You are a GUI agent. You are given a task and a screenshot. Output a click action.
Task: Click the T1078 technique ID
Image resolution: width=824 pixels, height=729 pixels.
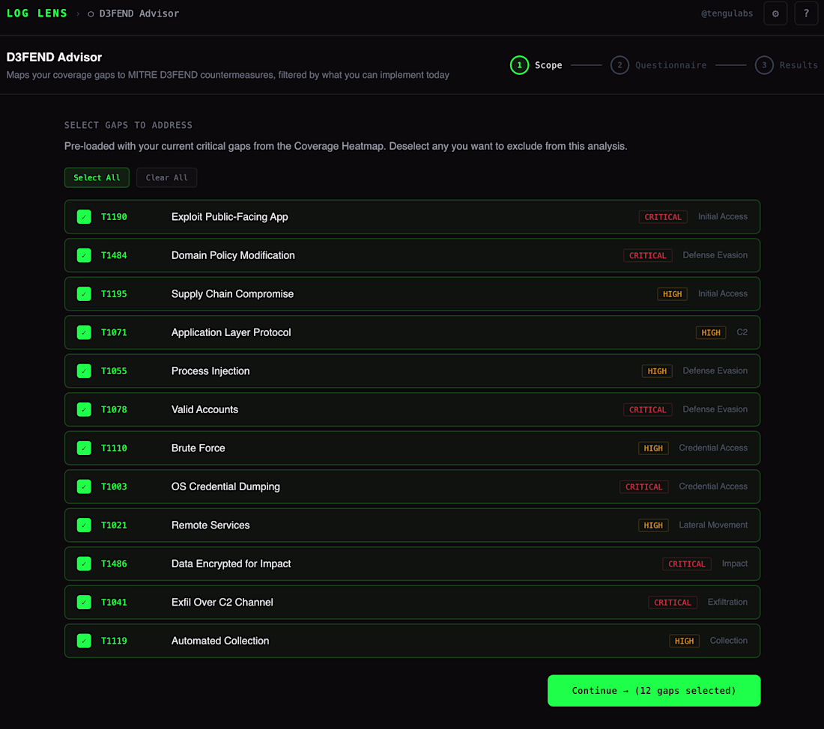pos(114,409)
